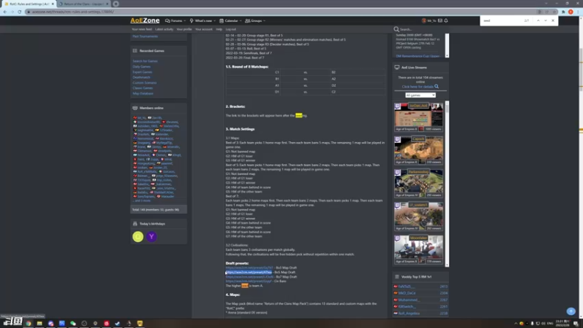Click the events box scrollbar down arrow
Viewport: 583px width, 328px height.
pyautogui.click(x=447, y=56)
